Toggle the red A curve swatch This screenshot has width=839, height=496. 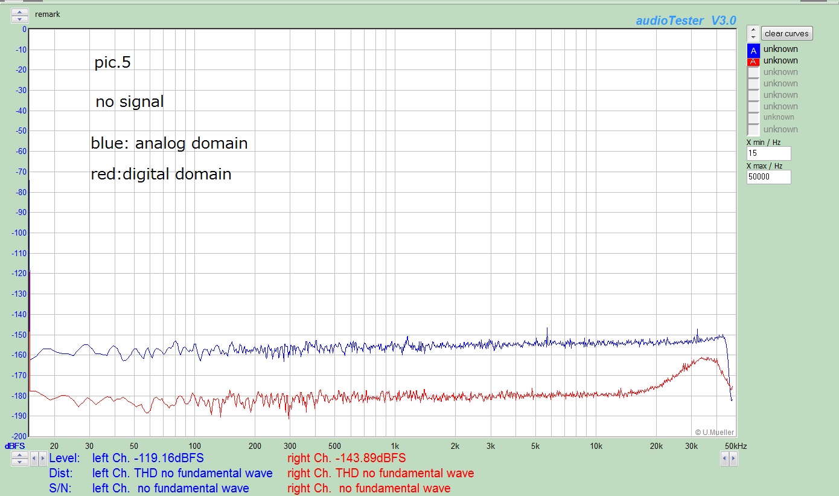[753, 61]
